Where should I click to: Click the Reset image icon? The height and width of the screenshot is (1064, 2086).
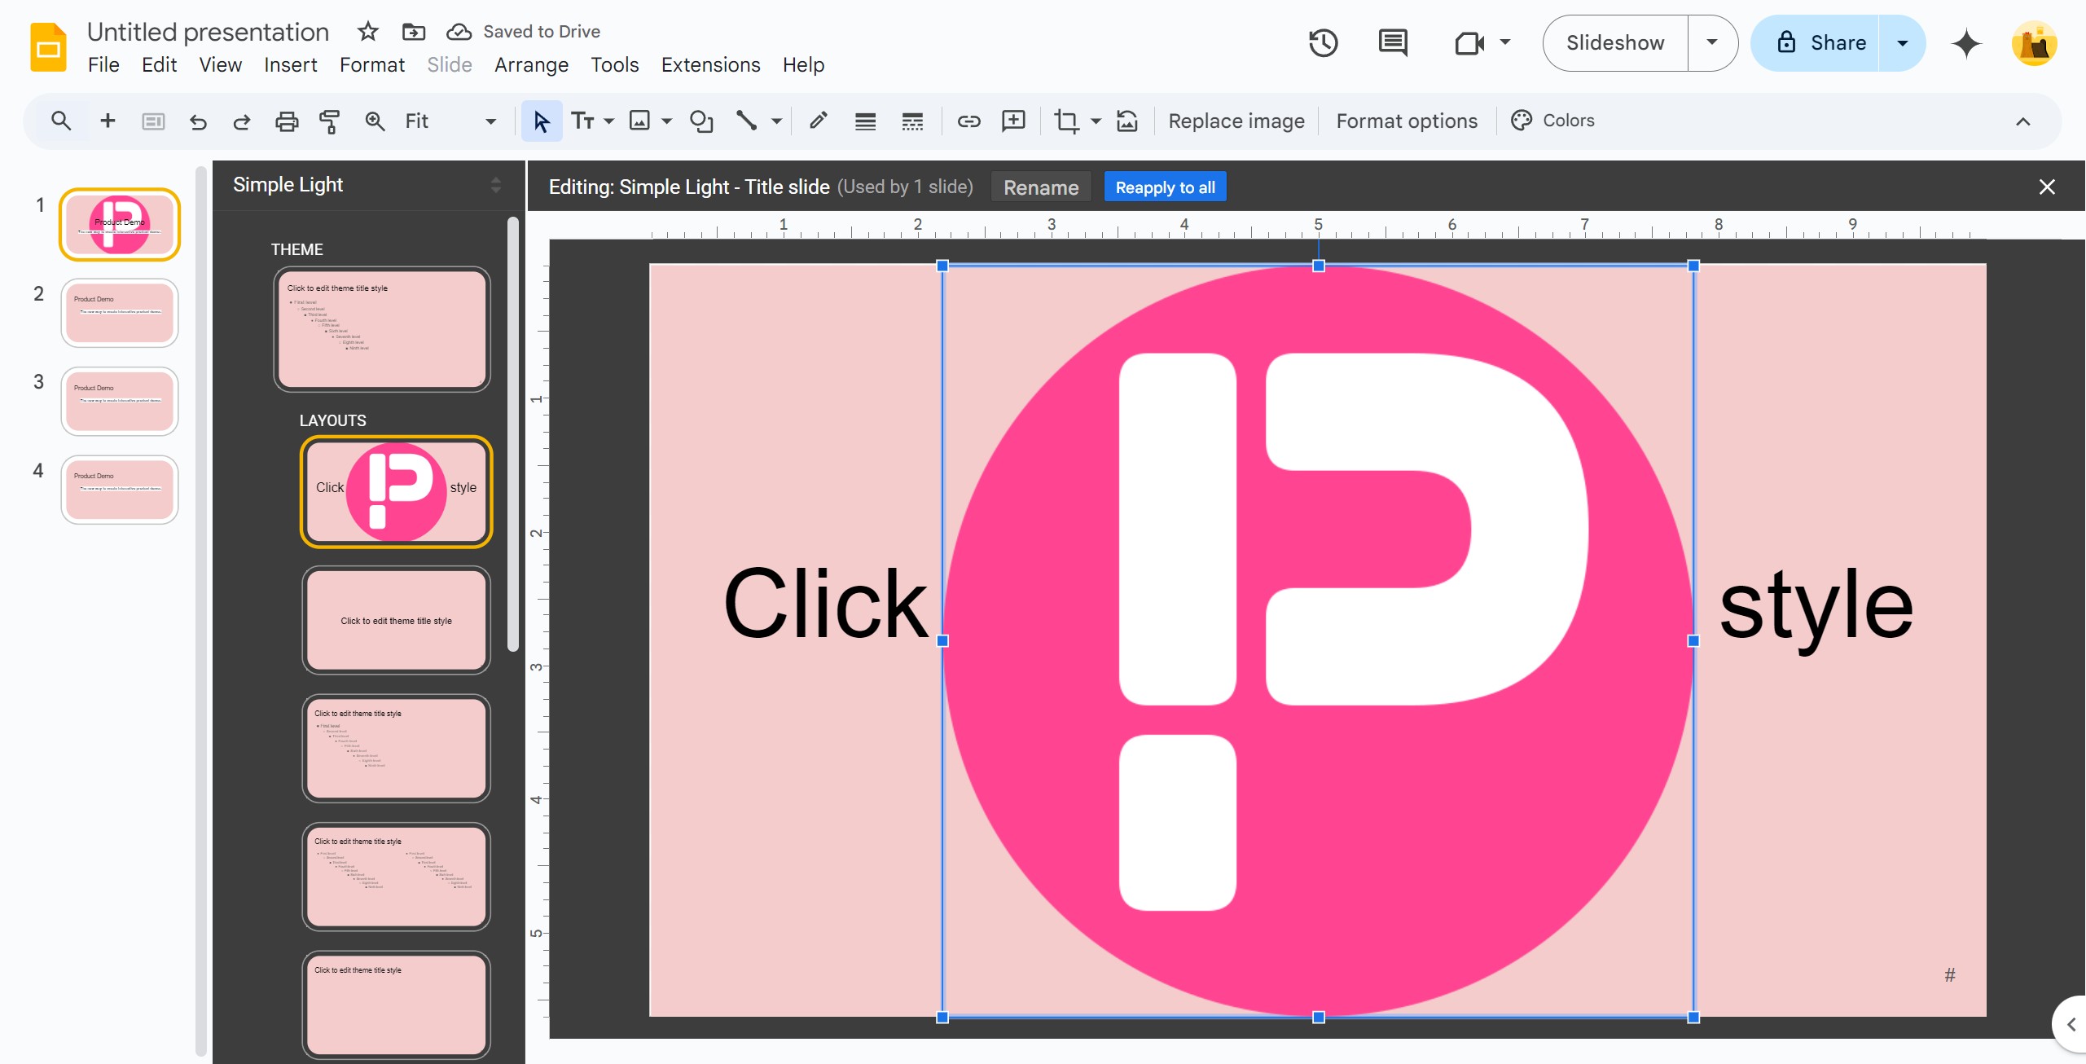point(1127,121)
